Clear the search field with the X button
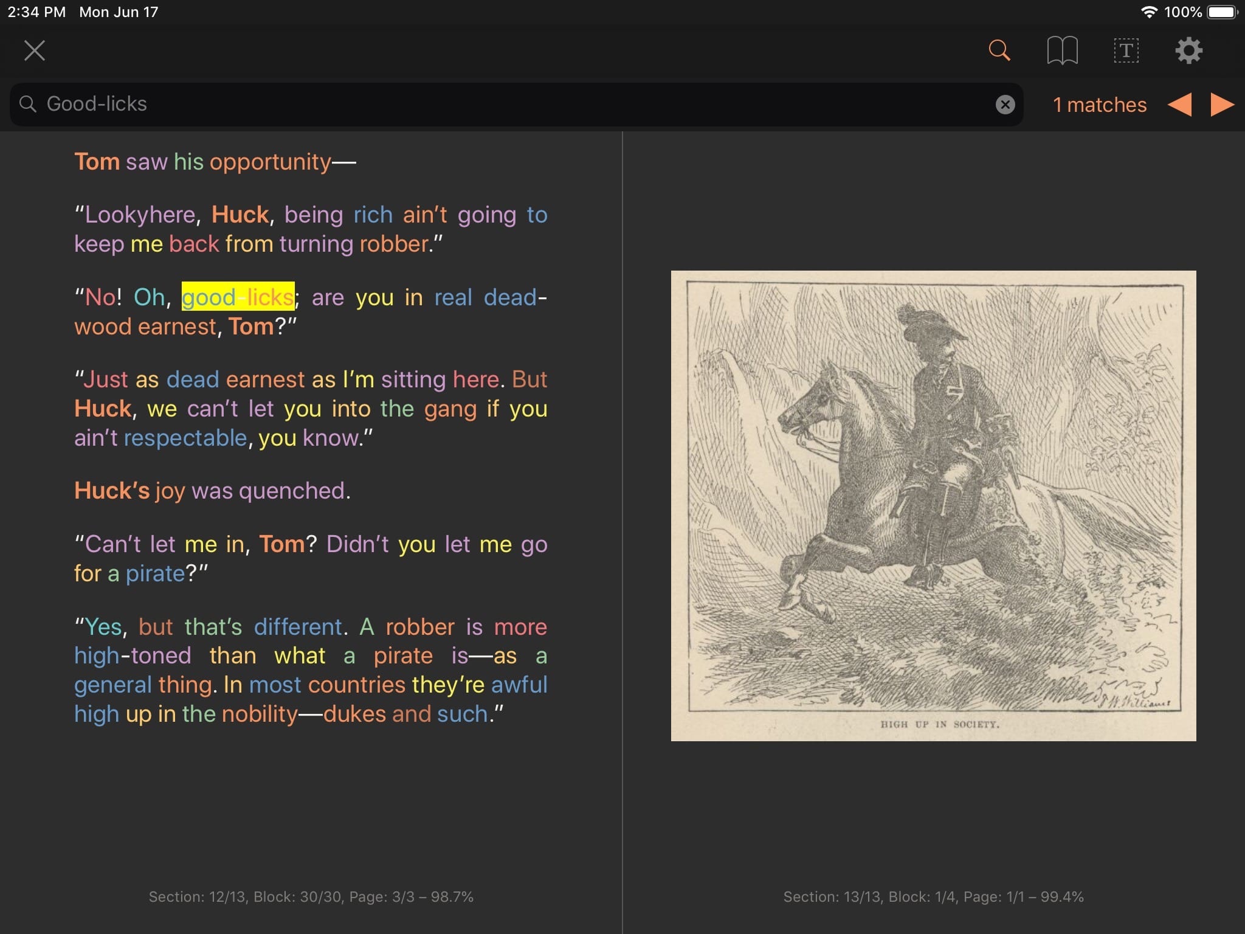Viewport: 1245px width, 934px height. (x=1005, y=105)
